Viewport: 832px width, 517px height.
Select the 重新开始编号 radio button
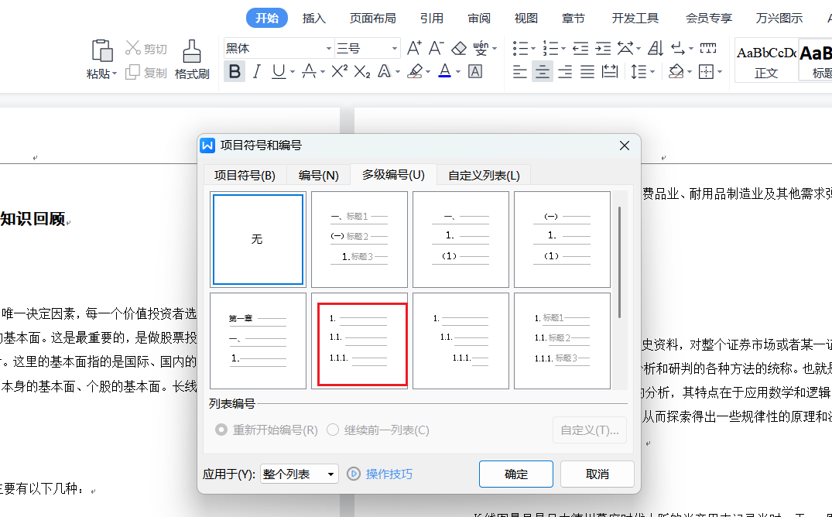point(222,430)
